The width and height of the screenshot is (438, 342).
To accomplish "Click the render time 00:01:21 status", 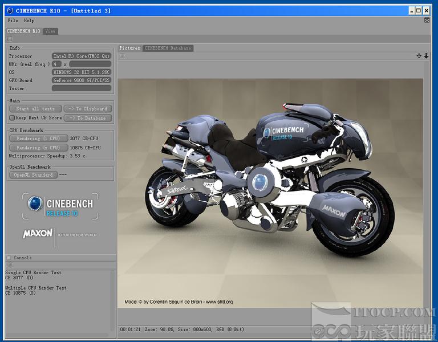I will (x=130, y=329).
